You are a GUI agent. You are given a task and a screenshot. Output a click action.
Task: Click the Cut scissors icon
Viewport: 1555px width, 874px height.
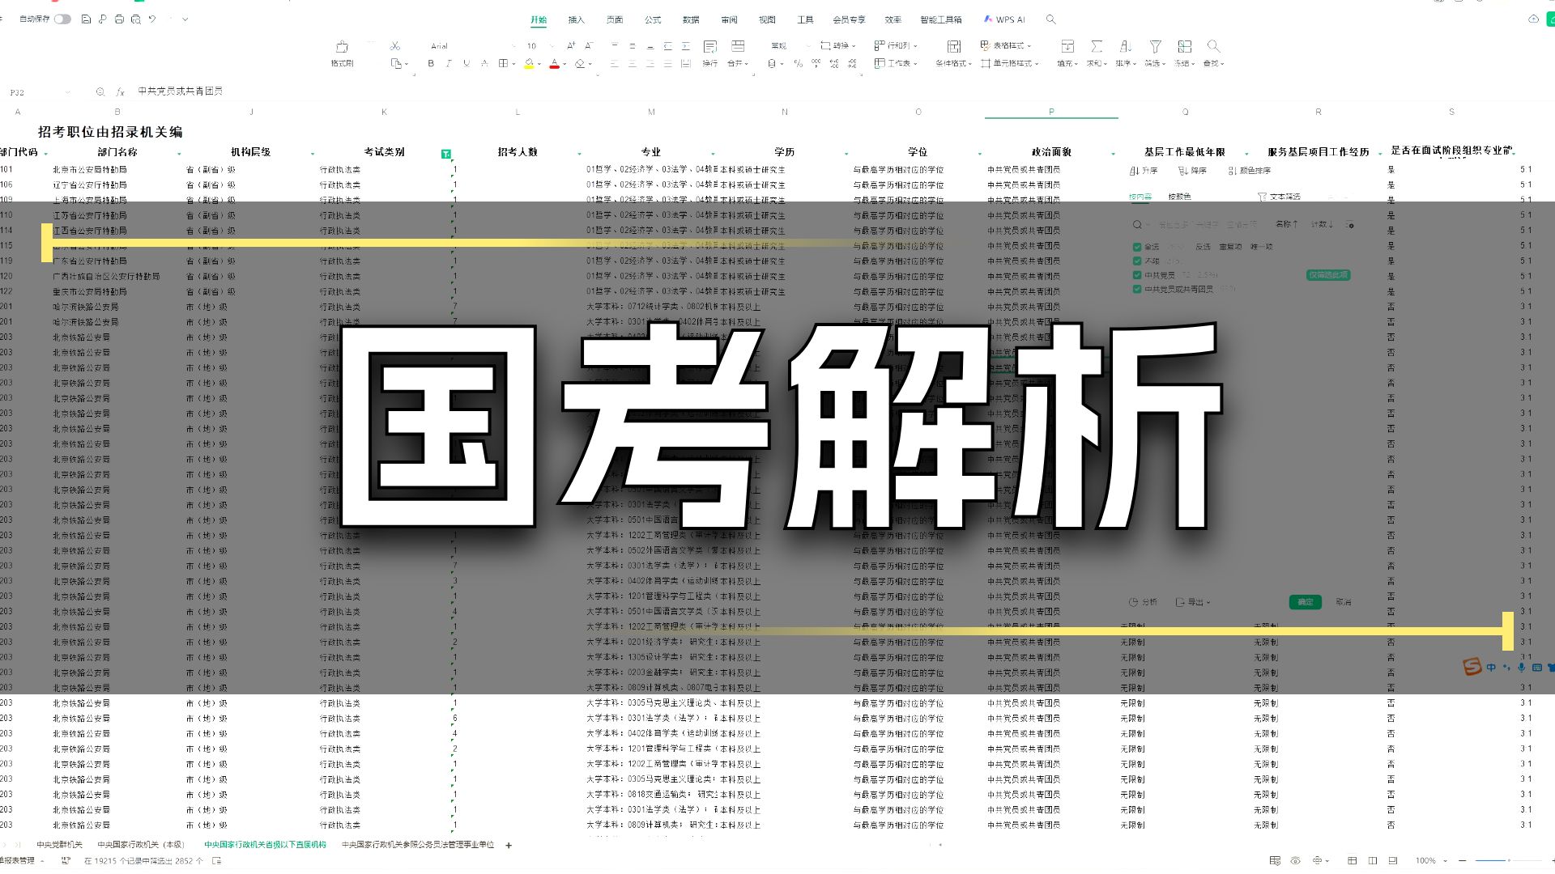(x=394, y=46)
